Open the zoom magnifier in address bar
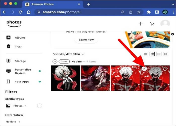The image size is (176, 126). [x=122, y=12]
